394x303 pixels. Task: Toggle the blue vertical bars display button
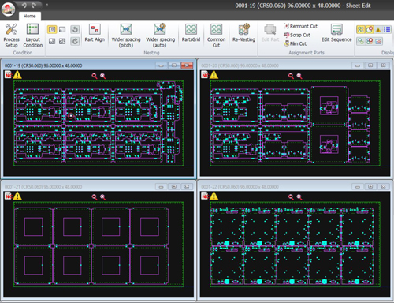(x=387, y=29)
